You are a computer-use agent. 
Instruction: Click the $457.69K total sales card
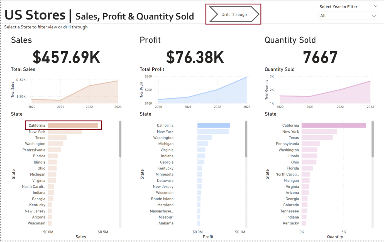pyautogui.click(x=66, y=57)
